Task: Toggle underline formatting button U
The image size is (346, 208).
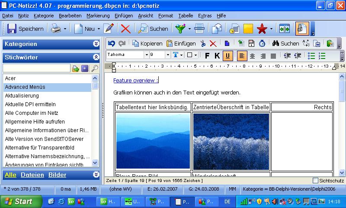Action: tap(227, 55)
